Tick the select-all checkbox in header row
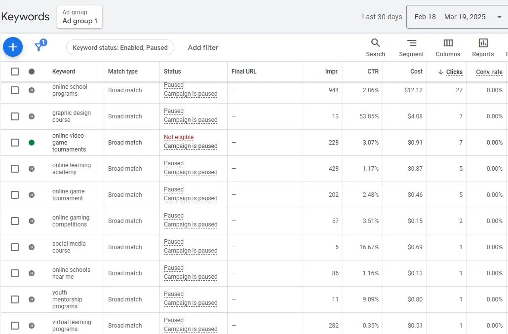 pos(15,72)
